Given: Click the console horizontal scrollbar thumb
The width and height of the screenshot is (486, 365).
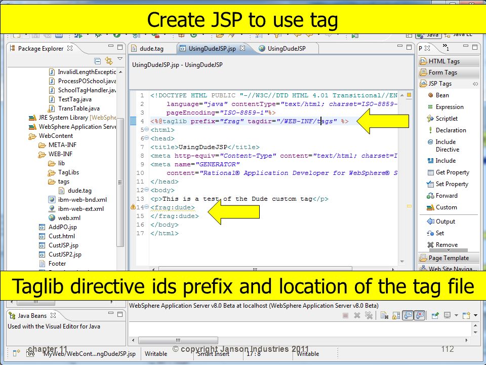Looking at the screenshot, I should (178, 340).
